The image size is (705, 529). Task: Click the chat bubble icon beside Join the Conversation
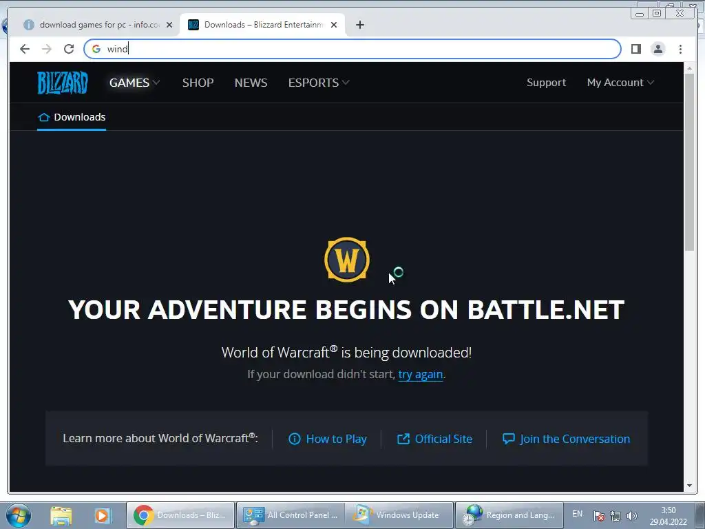[509, 439]
